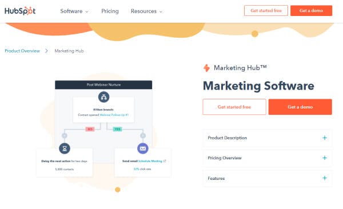Click the Marketing Hub lightning bolt icon

(x=206, y=68)
